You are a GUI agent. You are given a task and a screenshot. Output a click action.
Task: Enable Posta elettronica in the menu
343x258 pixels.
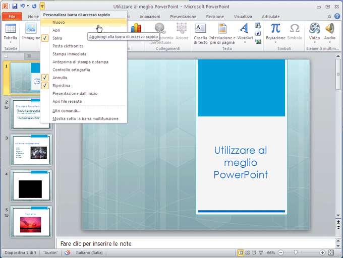click(x=83, y=46)
